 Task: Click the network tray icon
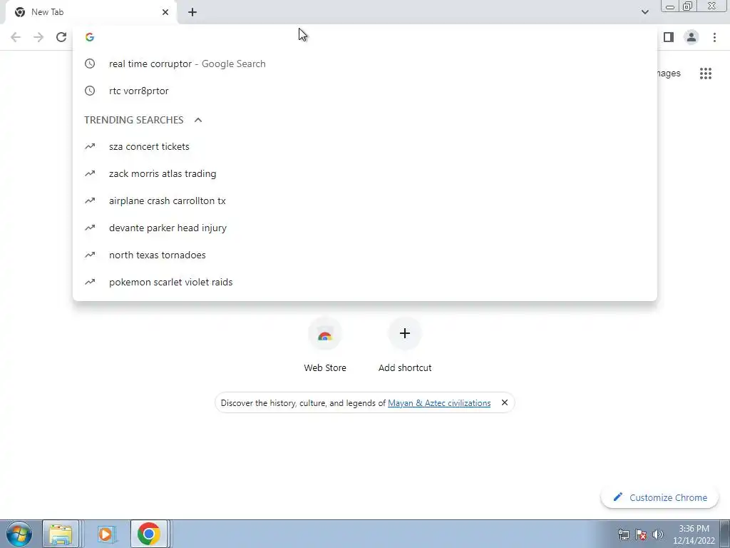623,534
